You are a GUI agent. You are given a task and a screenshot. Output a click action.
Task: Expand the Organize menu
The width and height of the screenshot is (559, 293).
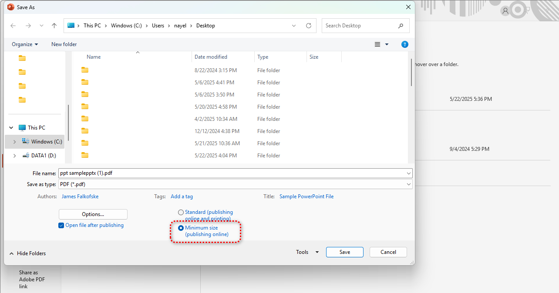tap(25, 44)
